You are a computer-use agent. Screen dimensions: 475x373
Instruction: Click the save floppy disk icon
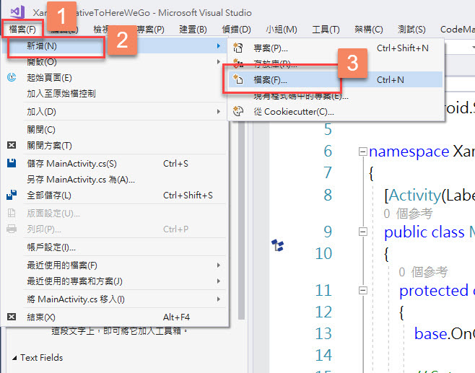(x=12, y=163)
